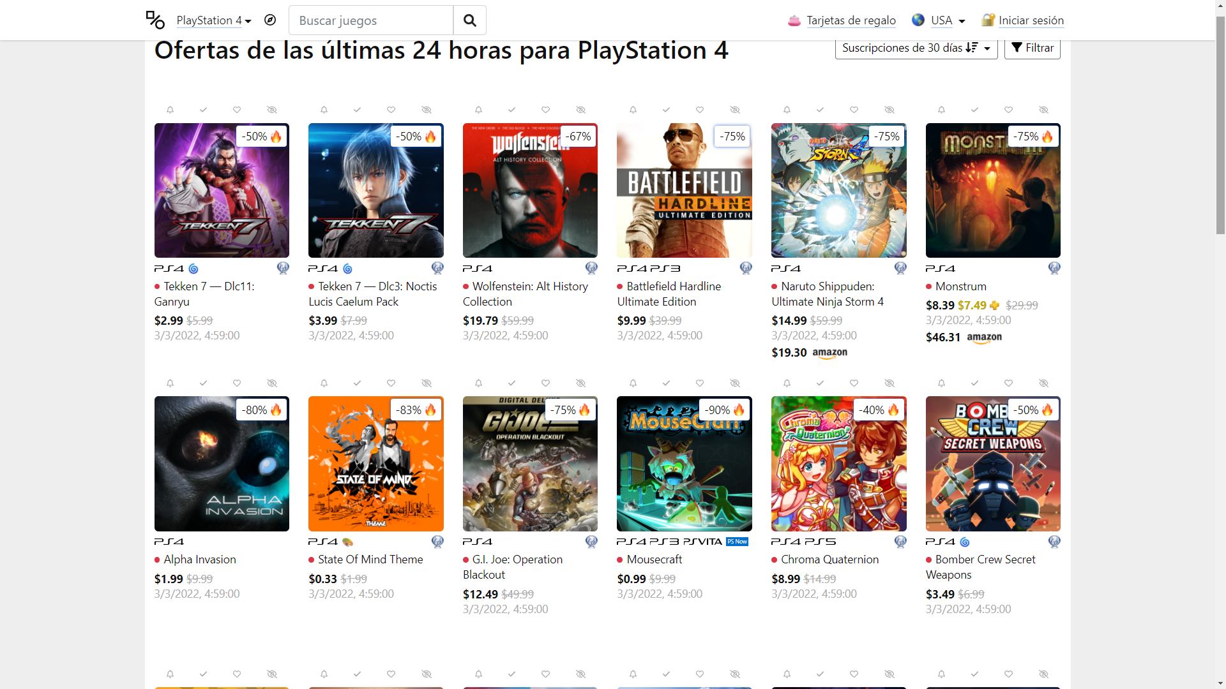This screenshot has height=689, width=1226.
Task: Hide Alpha Invasion using crossed-eye icon
Action: click(x=272, y=383)
